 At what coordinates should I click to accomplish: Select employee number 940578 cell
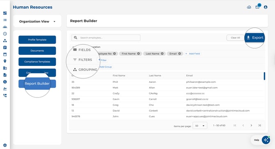(76, 116)
